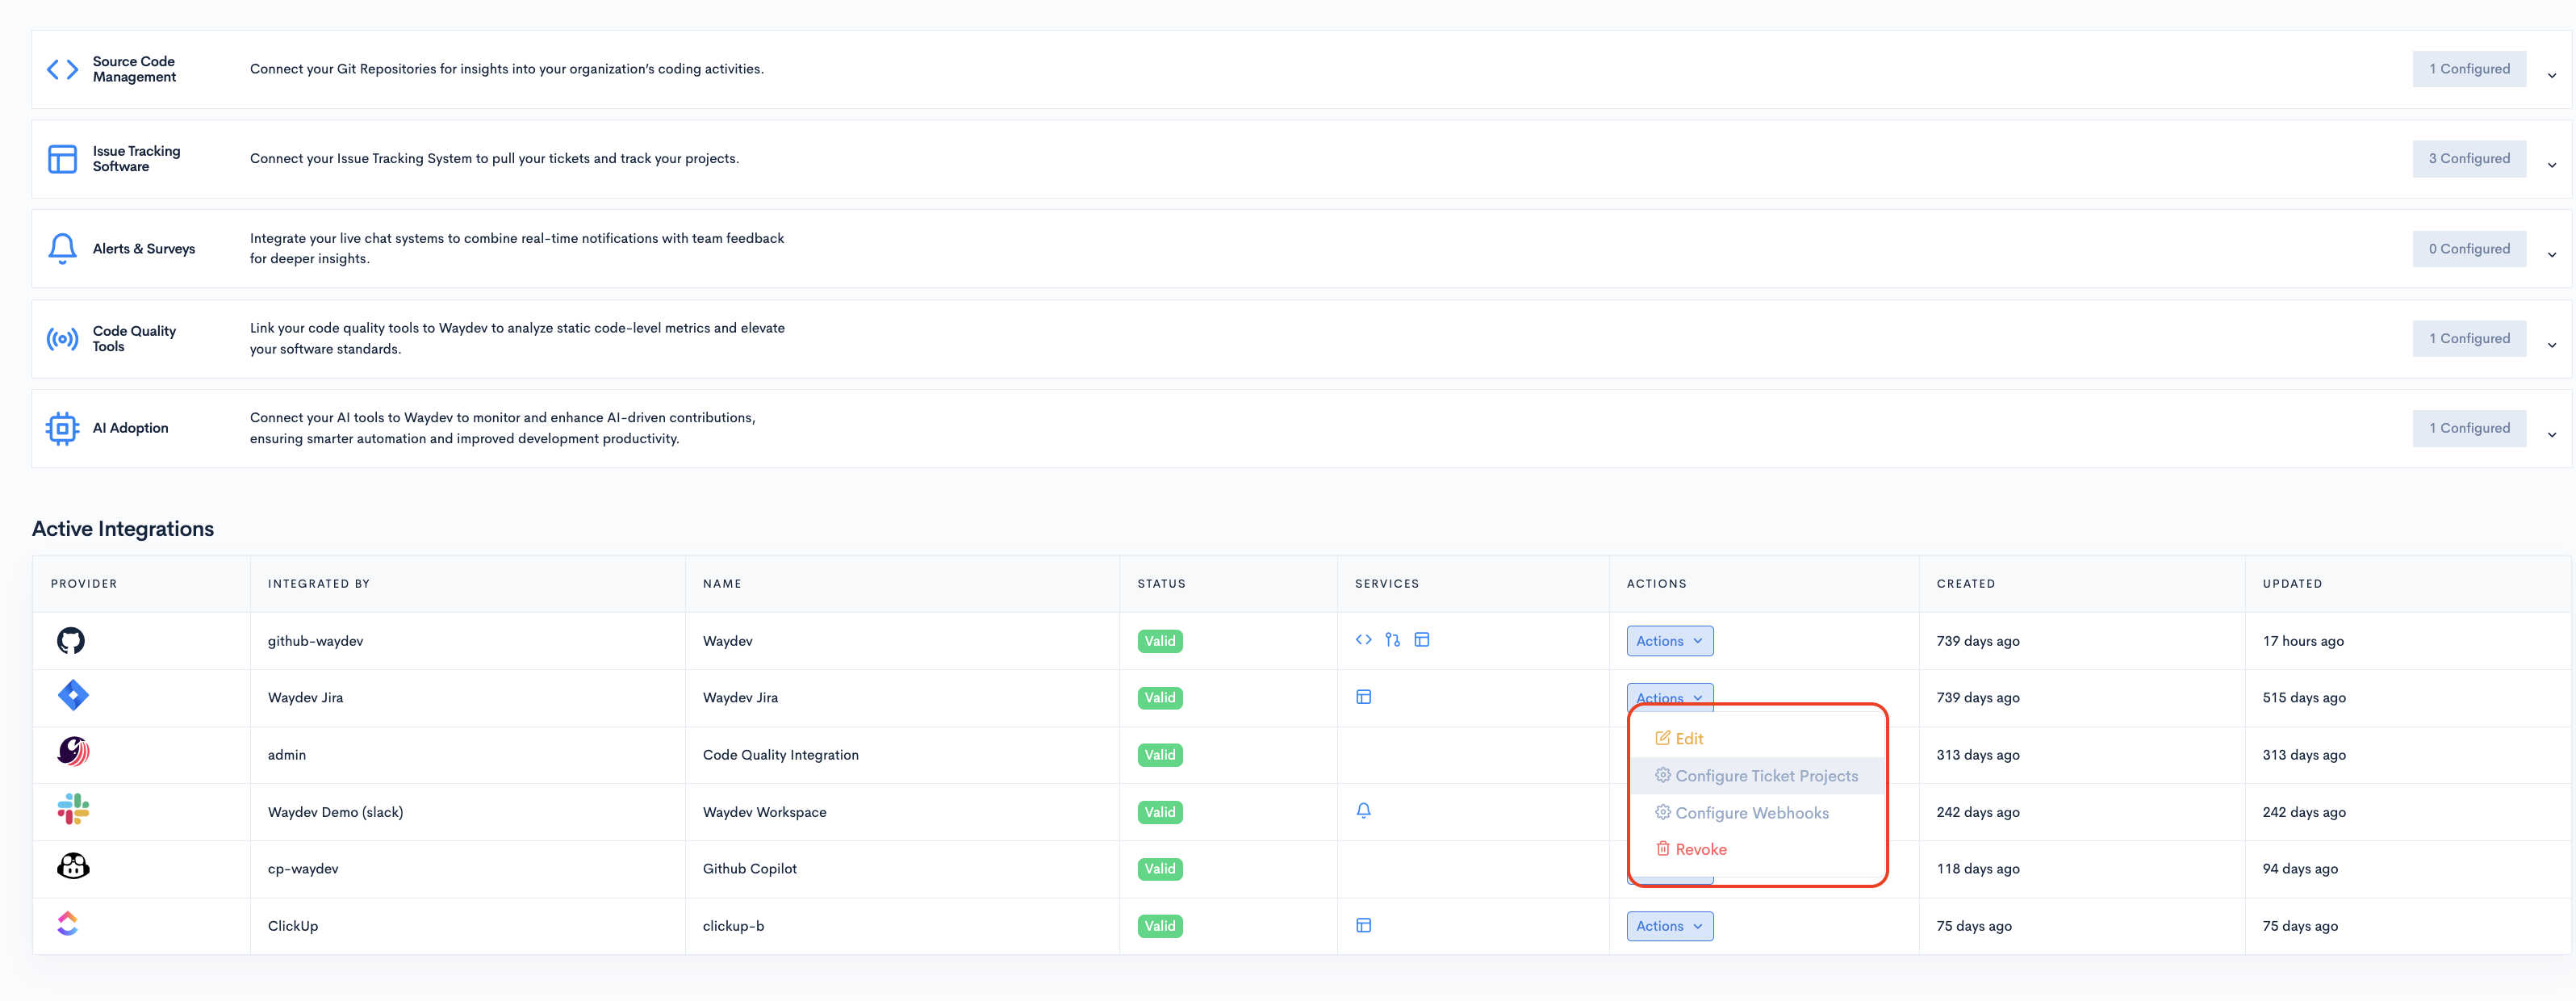The height and width of the screenshot is (1001, 2576).
Task: Expand the Code Quality Tools section chevron
Action: coord(2551,345)
